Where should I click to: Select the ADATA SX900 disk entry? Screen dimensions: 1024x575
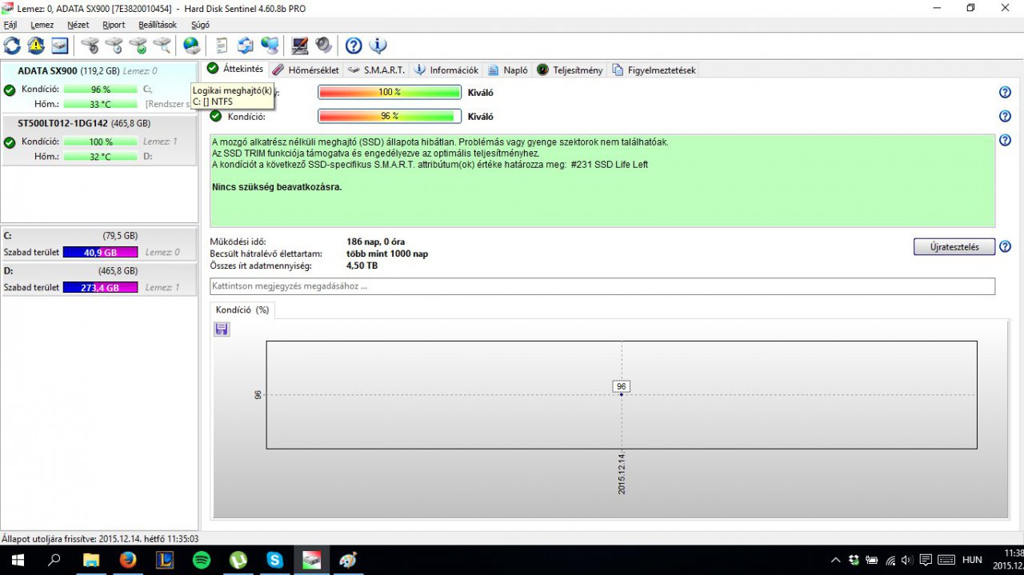click(x=98, y=87)
